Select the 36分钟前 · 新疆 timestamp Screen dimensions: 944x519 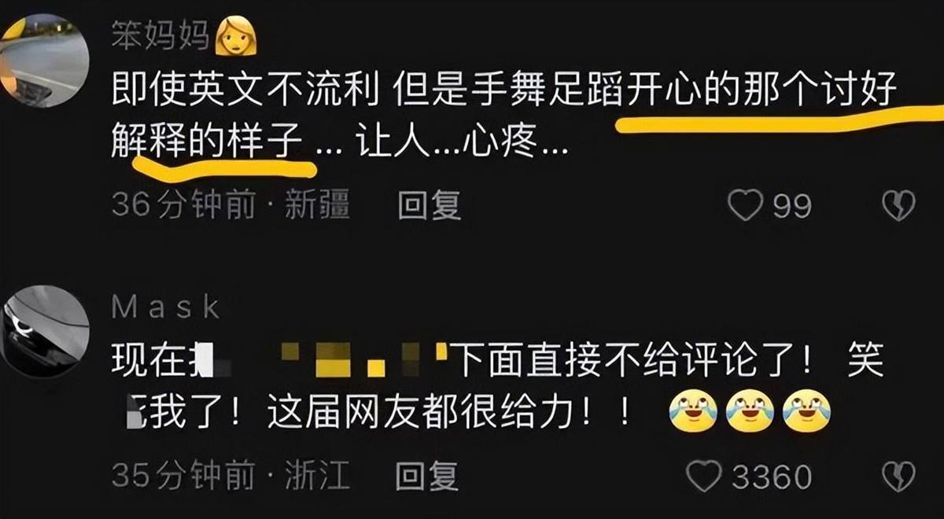tap(230, 206)
